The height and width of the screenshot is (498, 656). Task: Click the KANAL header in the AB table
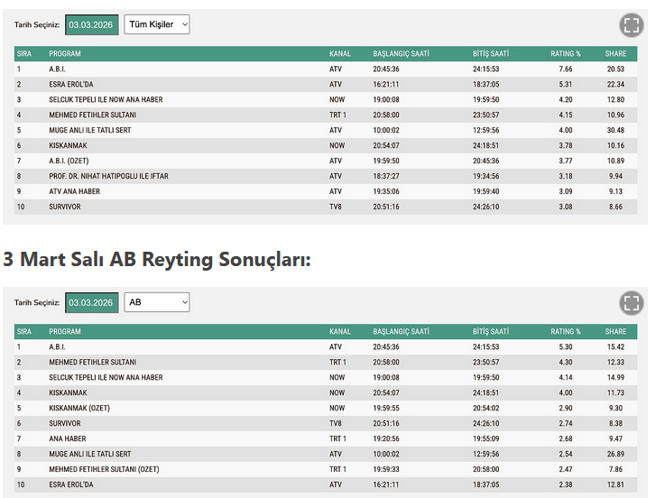[x=339, y=332]
